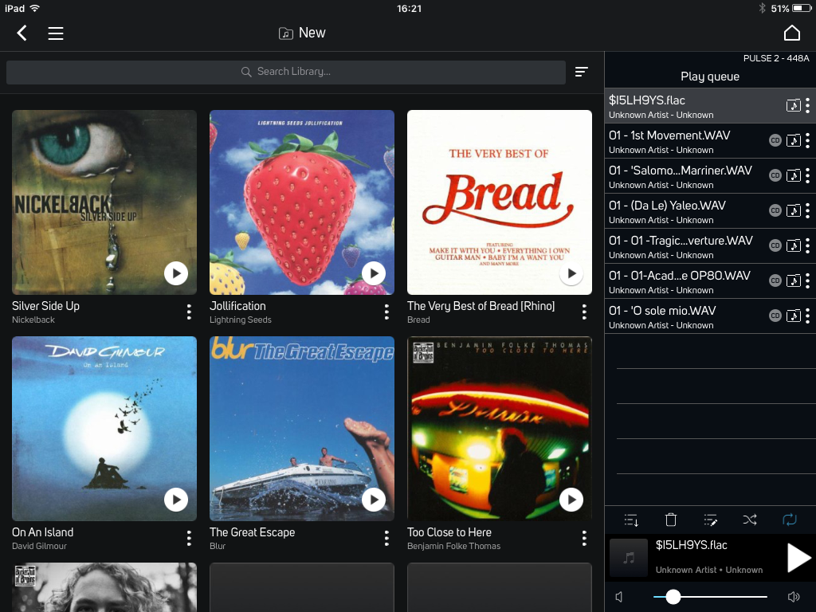Click the Benjamin Folke Thomas artist name

(453, 546)
